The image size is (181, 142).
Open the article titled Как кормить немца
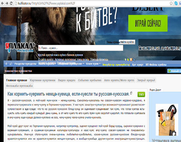[69, 94]
